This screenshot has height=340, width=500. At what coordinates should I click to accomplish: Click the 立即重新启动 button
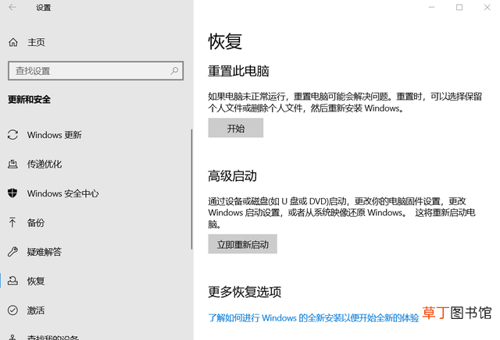tap(243, 244)
